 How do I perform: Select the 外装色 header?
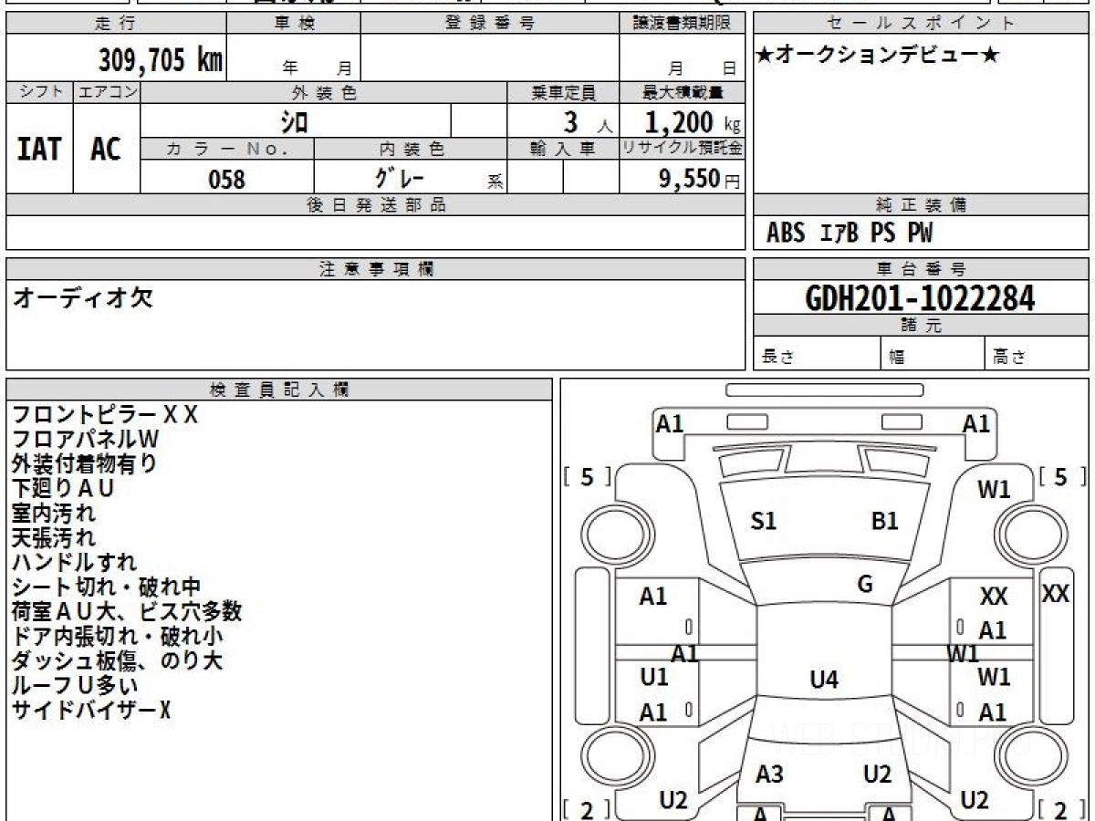coord(324,92)
